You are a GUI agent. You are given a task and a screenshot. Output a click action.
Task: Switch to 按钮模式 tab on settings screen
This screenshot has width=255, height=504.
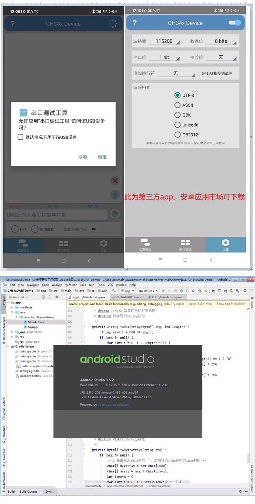click(x=185, y=245)
